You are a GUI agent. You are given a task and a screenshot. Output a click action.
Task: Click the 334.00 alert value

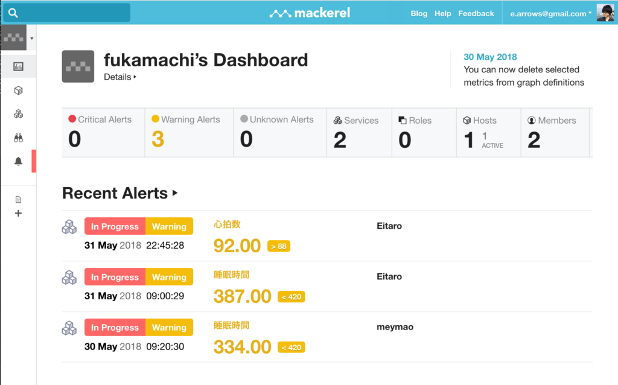[x=242, y=347]
